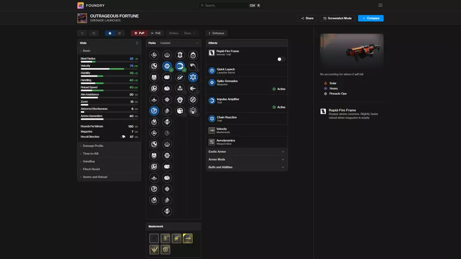The width and height of the screenshot is (461, 259).
Task: Select the selected Spike Grenades perk icon with checkmark
Action: 167,66
